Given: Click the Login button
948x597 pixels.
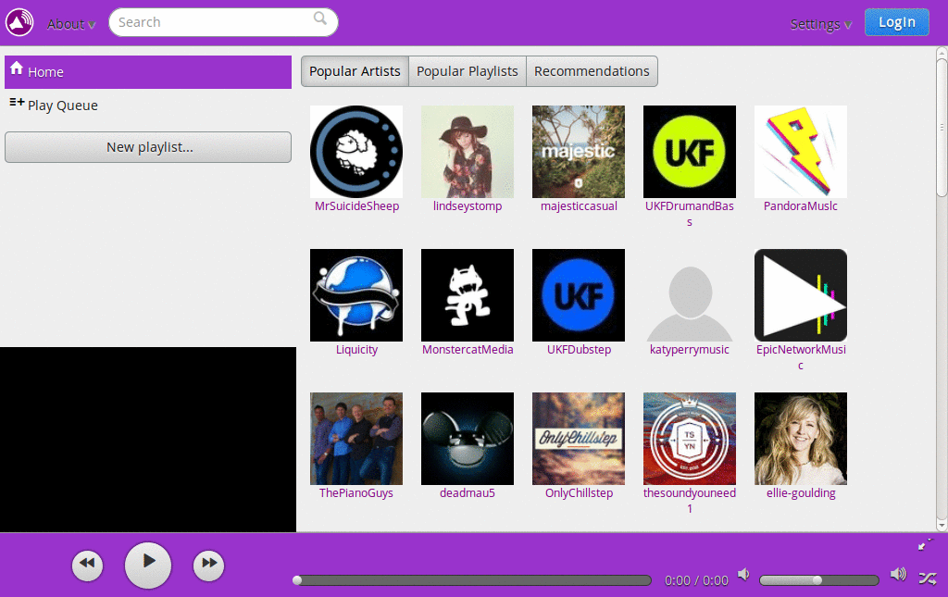Looking at the screenshot, I should [x=896, y=22].
